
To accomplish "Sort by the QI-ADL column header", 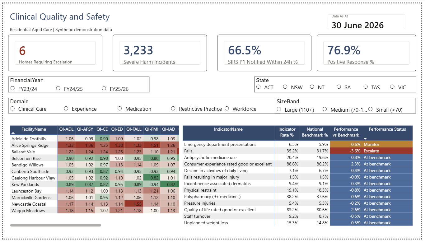I will click(66, 129).
